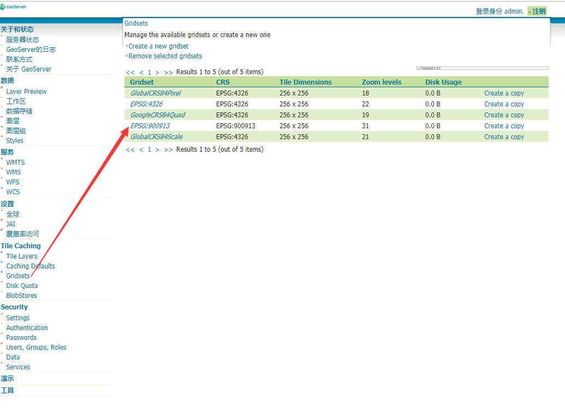
Task: Check the box for the GoogleCRS84Quad row
Action: pos(127,115)
